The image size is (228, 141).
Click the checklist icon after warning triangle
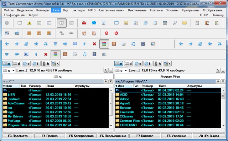[x=39, y=23]
